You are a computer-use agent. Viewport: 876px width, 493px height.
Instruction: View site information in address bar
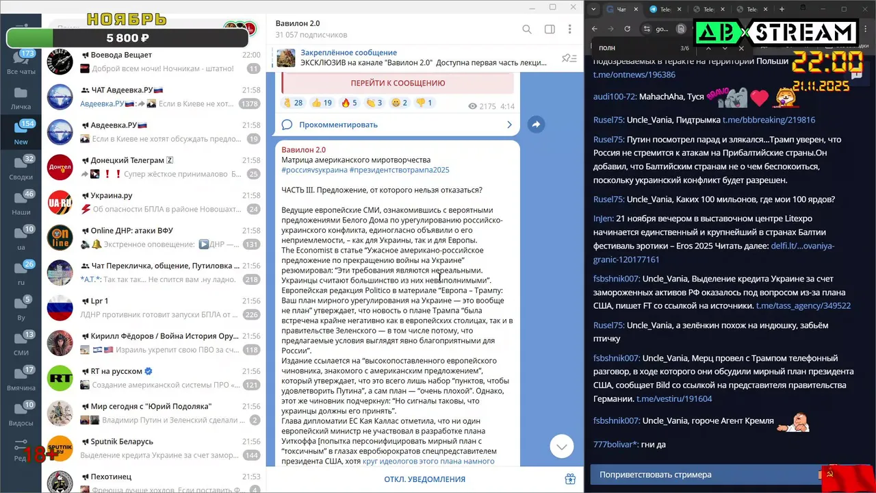tap(647, 29)
